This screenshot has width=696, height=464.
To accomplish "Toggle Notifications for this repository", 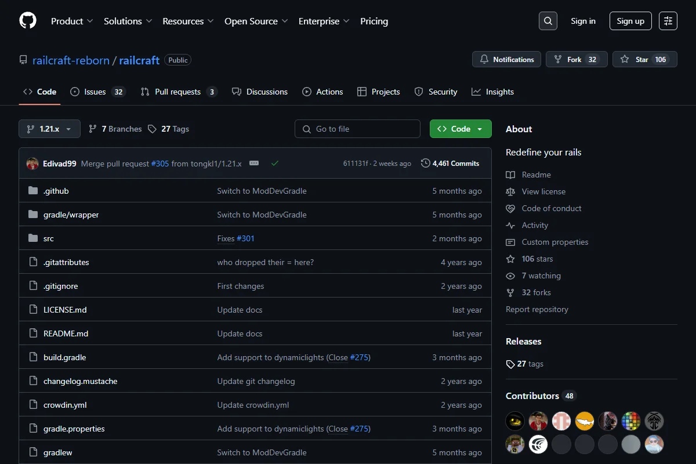I will coord(507,59).
